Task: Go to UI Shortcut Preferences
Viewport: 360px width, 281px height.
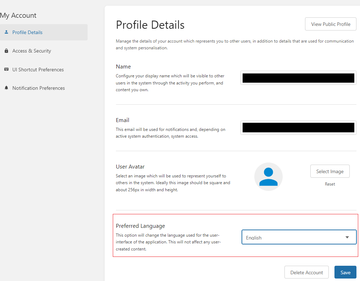Action: click(x=38, y=70)
